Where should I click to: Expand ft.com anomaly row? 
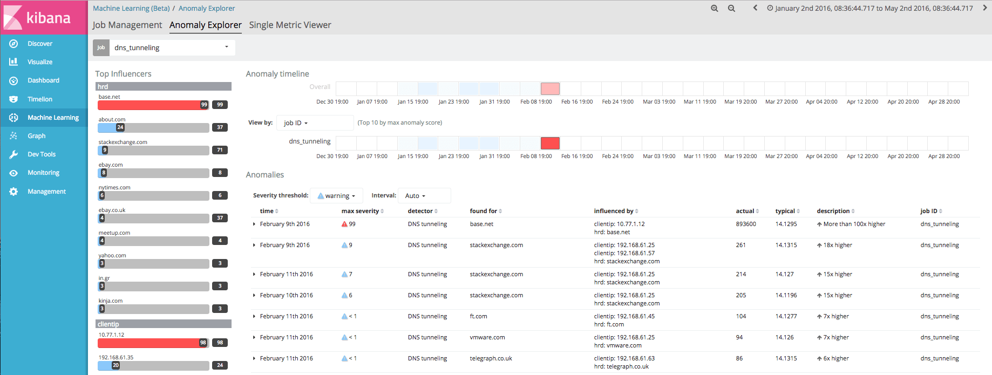click(x=254, y=316)
